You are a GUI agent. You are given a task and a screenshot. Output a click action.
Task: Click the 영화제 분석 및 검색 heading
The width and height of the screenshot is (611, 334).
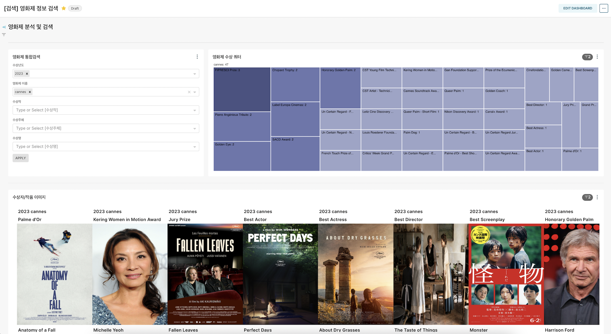(x=30, y=27)
